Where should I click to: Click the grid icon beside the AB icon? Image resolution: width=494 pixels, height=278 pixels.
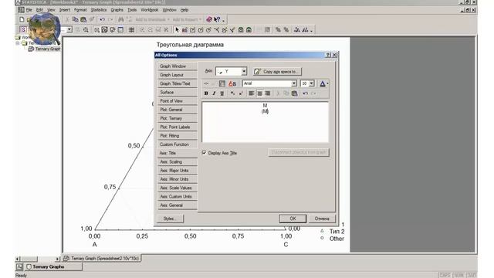(x=222, y=83)
